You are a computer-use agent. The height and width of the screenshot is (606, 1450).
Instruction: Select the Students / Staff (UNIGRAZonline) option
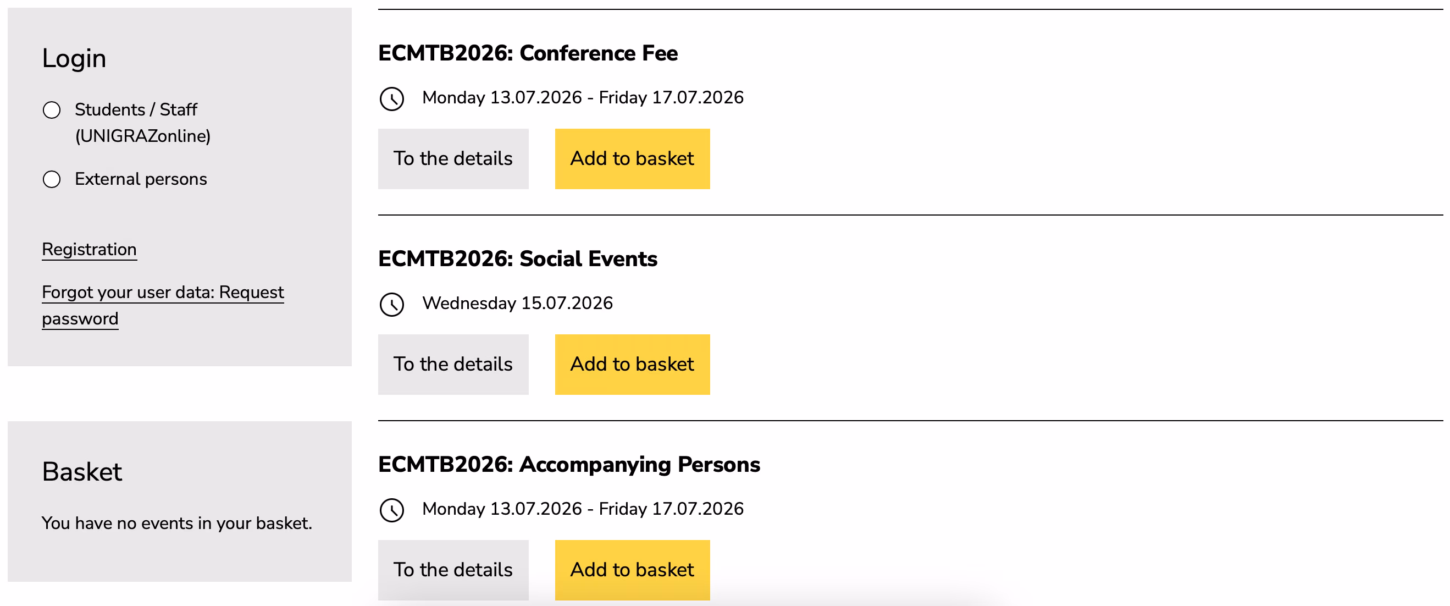[x=51, y=111]
